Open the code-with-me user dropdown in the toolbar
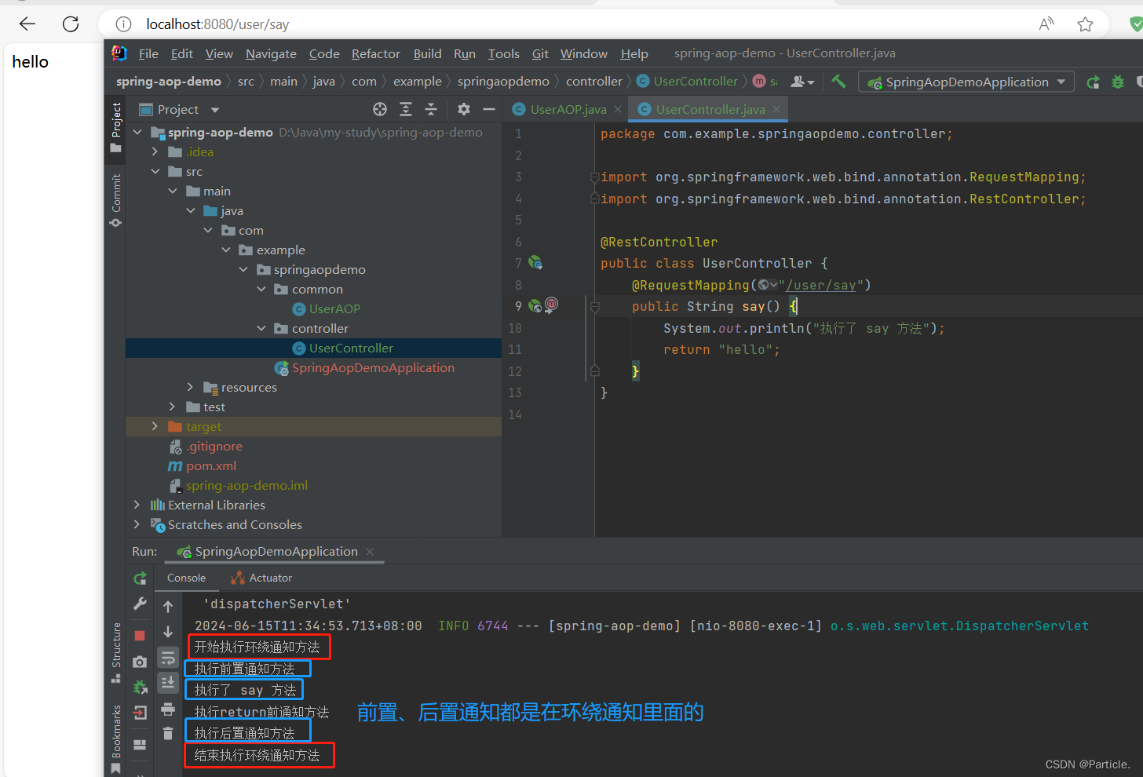The width and height of the screenshot is (1143, 777). [x=802, y=82]
